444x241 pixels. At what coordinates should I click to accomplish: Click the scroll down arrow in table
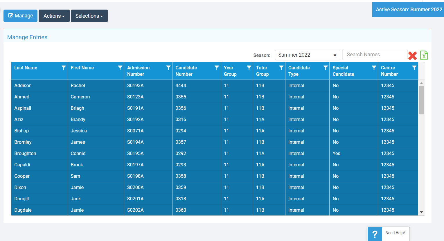tap(421, 212)
